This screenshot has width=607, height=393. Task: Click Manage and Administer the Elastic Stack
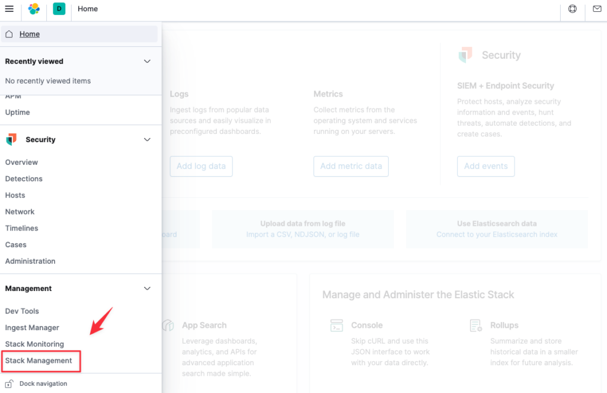click(x=418, y=295)
